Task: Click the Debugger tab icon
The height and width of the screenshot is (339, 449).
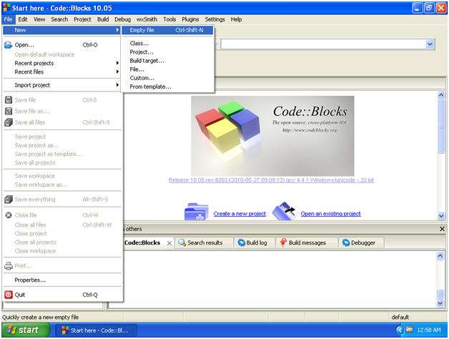Action: [346, 242]
